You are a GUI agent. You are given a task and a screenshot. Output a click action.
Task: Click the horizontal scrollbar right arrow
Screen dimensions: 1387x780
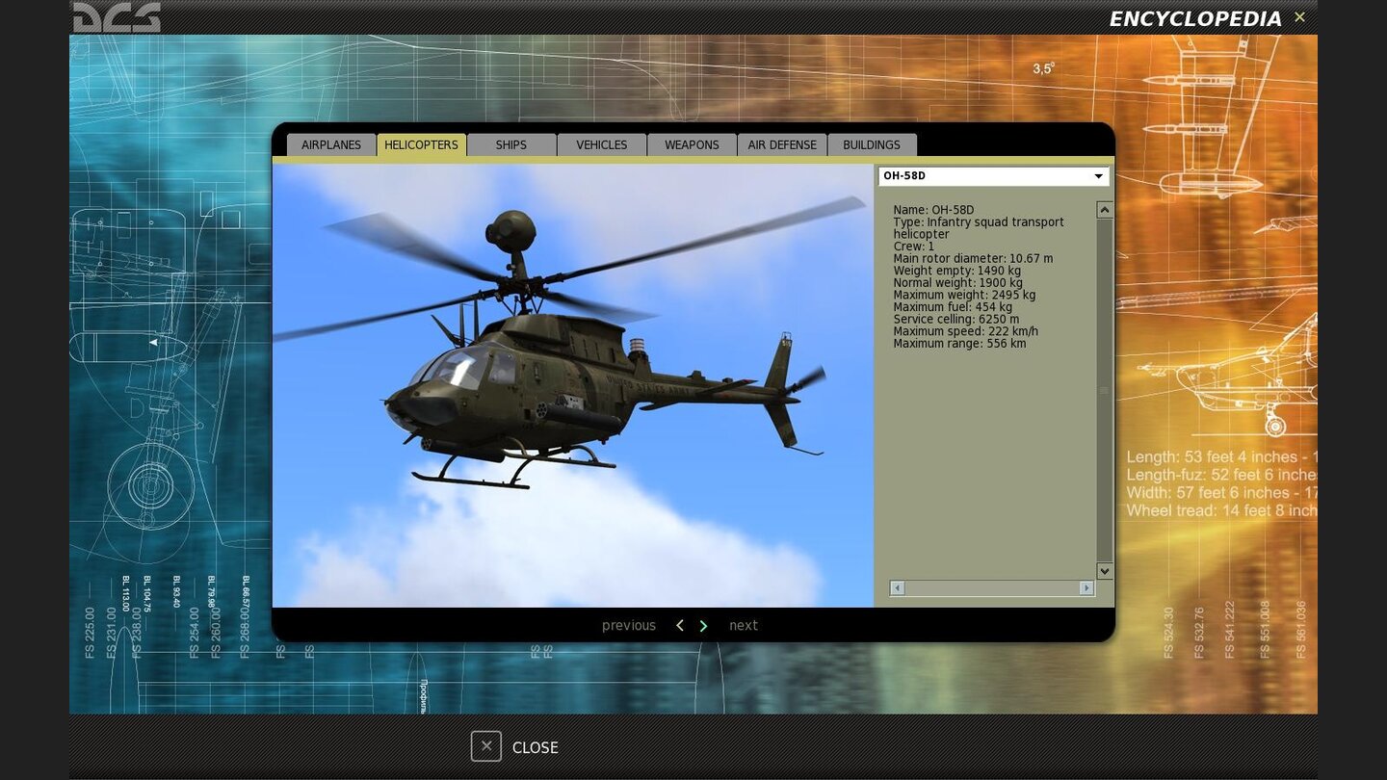coord(1086,587)
